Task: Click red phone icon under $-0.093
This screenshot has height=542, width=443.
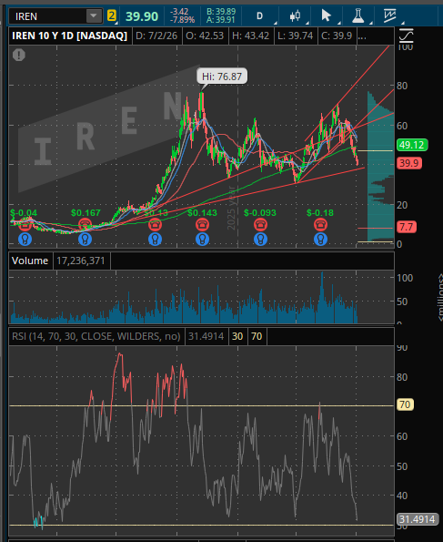Action: click(260, 225)
